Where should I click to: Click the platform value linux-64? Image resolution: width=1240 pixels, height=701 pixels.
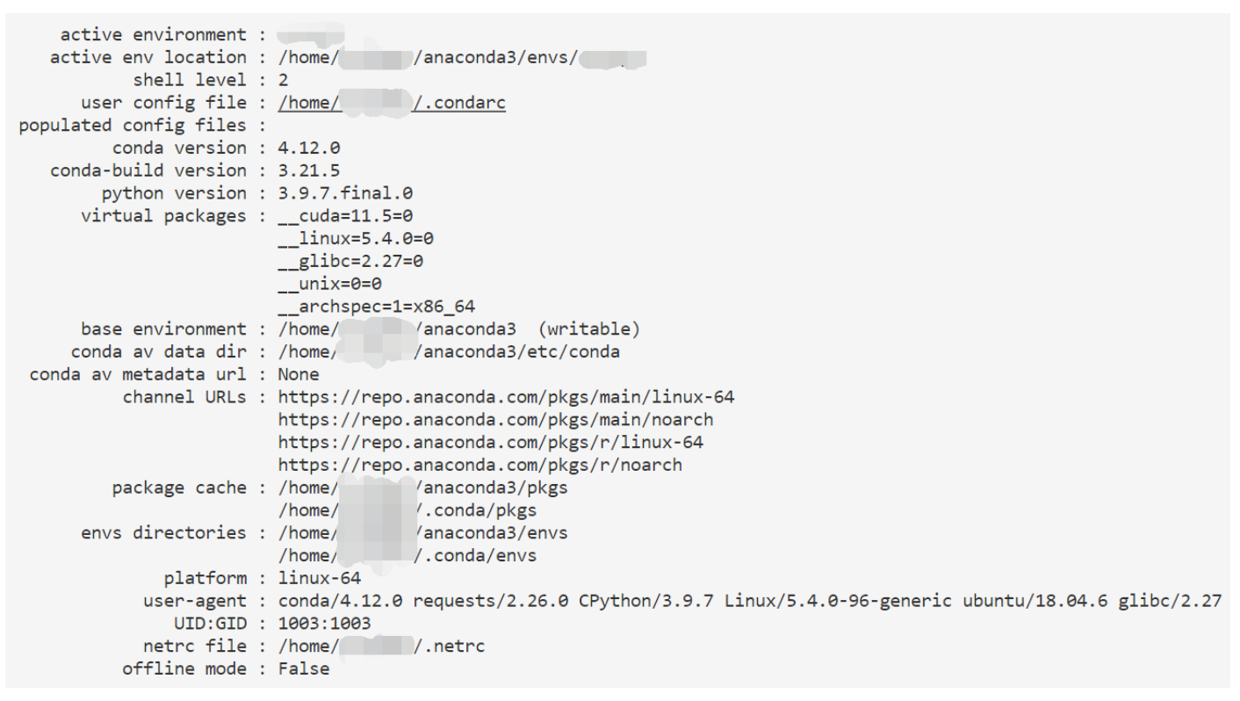point(320,578)
